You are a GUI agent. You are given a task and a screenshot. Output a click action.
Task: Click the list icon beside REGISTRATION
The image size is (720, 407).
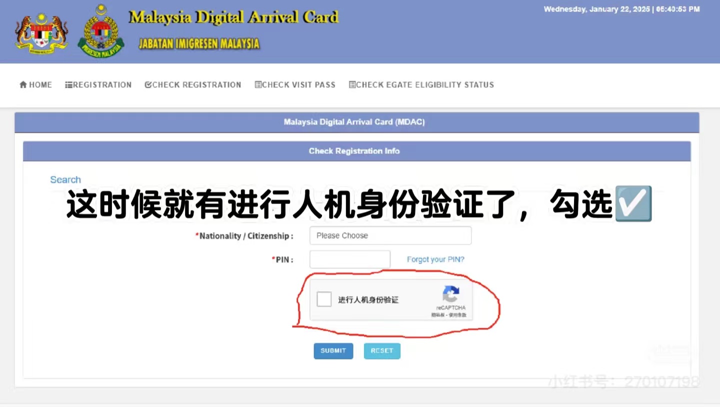[68, 85]
